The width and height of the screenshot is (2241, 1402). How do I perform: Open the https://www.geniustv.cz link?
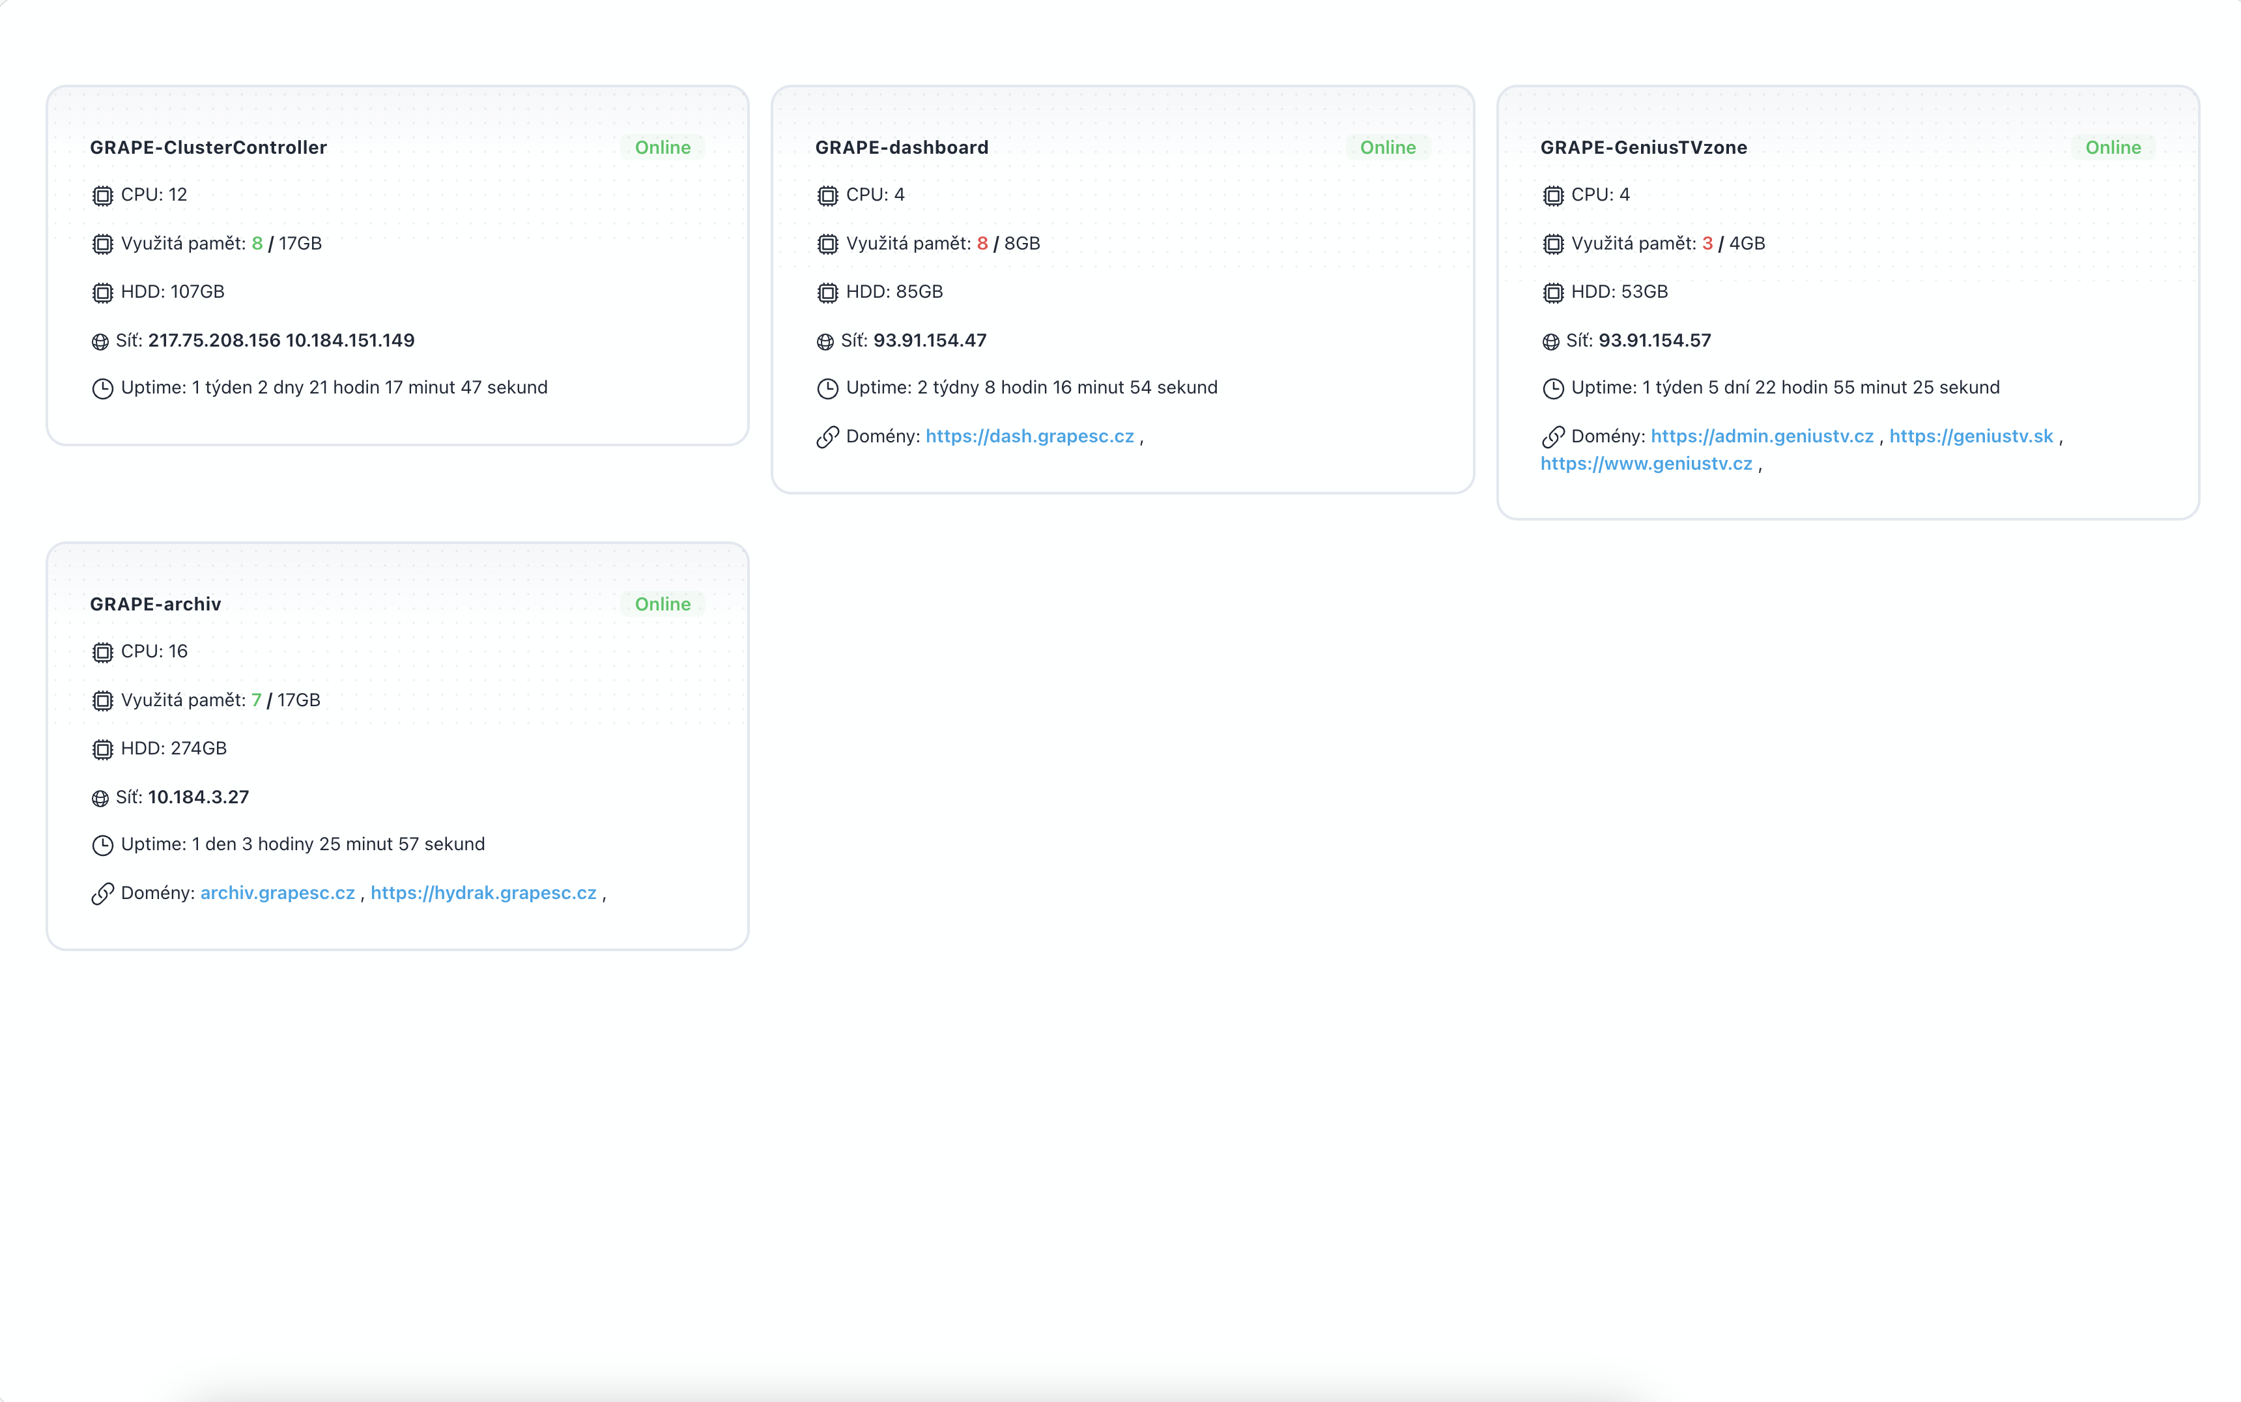(x=1646, y=464)
